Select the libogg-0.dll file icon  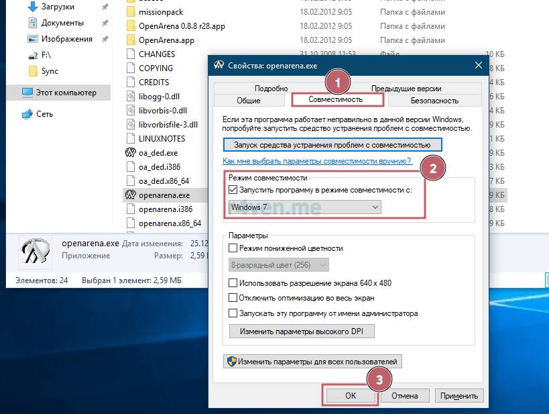coord(131,96)
